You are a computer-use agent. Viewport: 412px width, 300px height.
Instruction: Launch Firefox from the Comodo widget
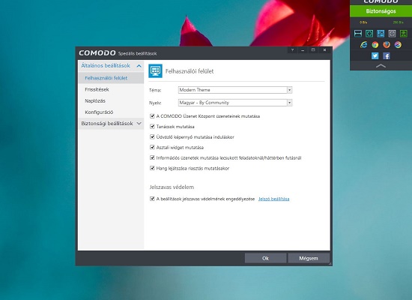click(x=387, y=45)
